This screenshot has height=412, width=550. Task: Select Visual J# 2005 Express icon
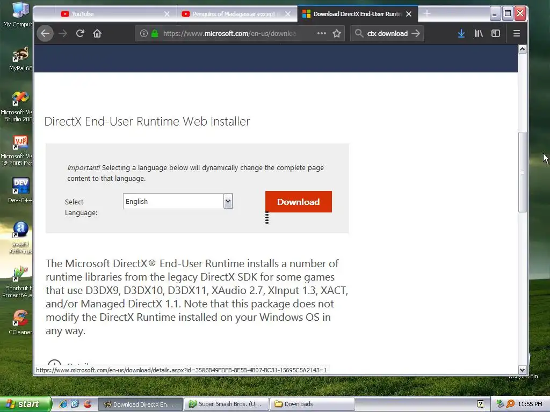(x=18, y=150)
